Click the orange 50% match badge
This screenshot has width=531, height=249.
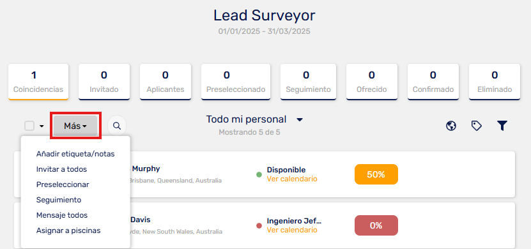point(376,174)
